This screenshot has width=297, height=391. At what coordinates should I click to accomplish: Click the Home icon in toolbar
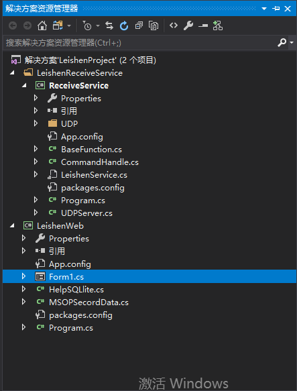click(42, 25)
